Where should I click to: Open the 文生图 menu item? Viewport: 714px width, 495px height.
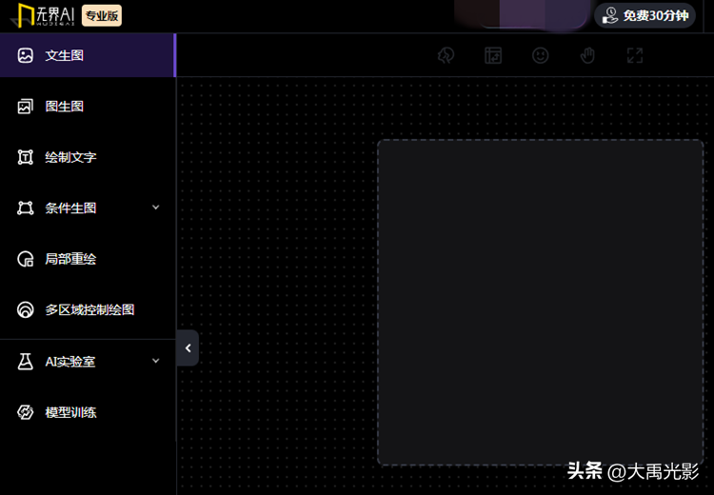coord(88,55)
